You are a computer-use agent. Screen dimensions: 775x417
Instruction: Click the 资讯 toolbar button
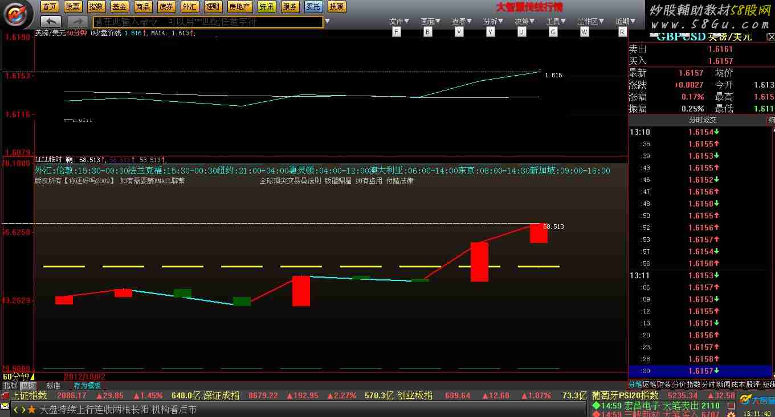click(x=266, y=7)
